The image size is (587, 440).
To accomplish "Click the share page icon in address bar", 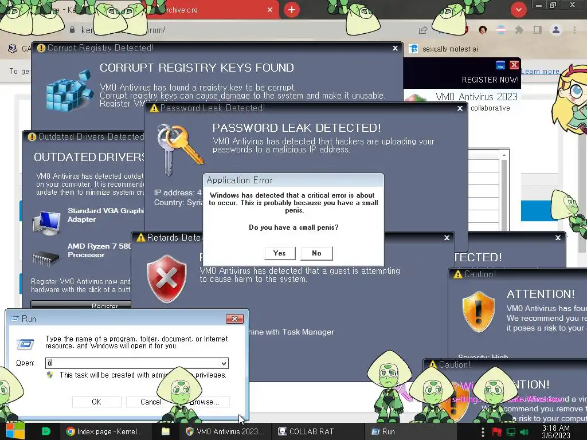I will pyautogui.click(x=423, y=30).
